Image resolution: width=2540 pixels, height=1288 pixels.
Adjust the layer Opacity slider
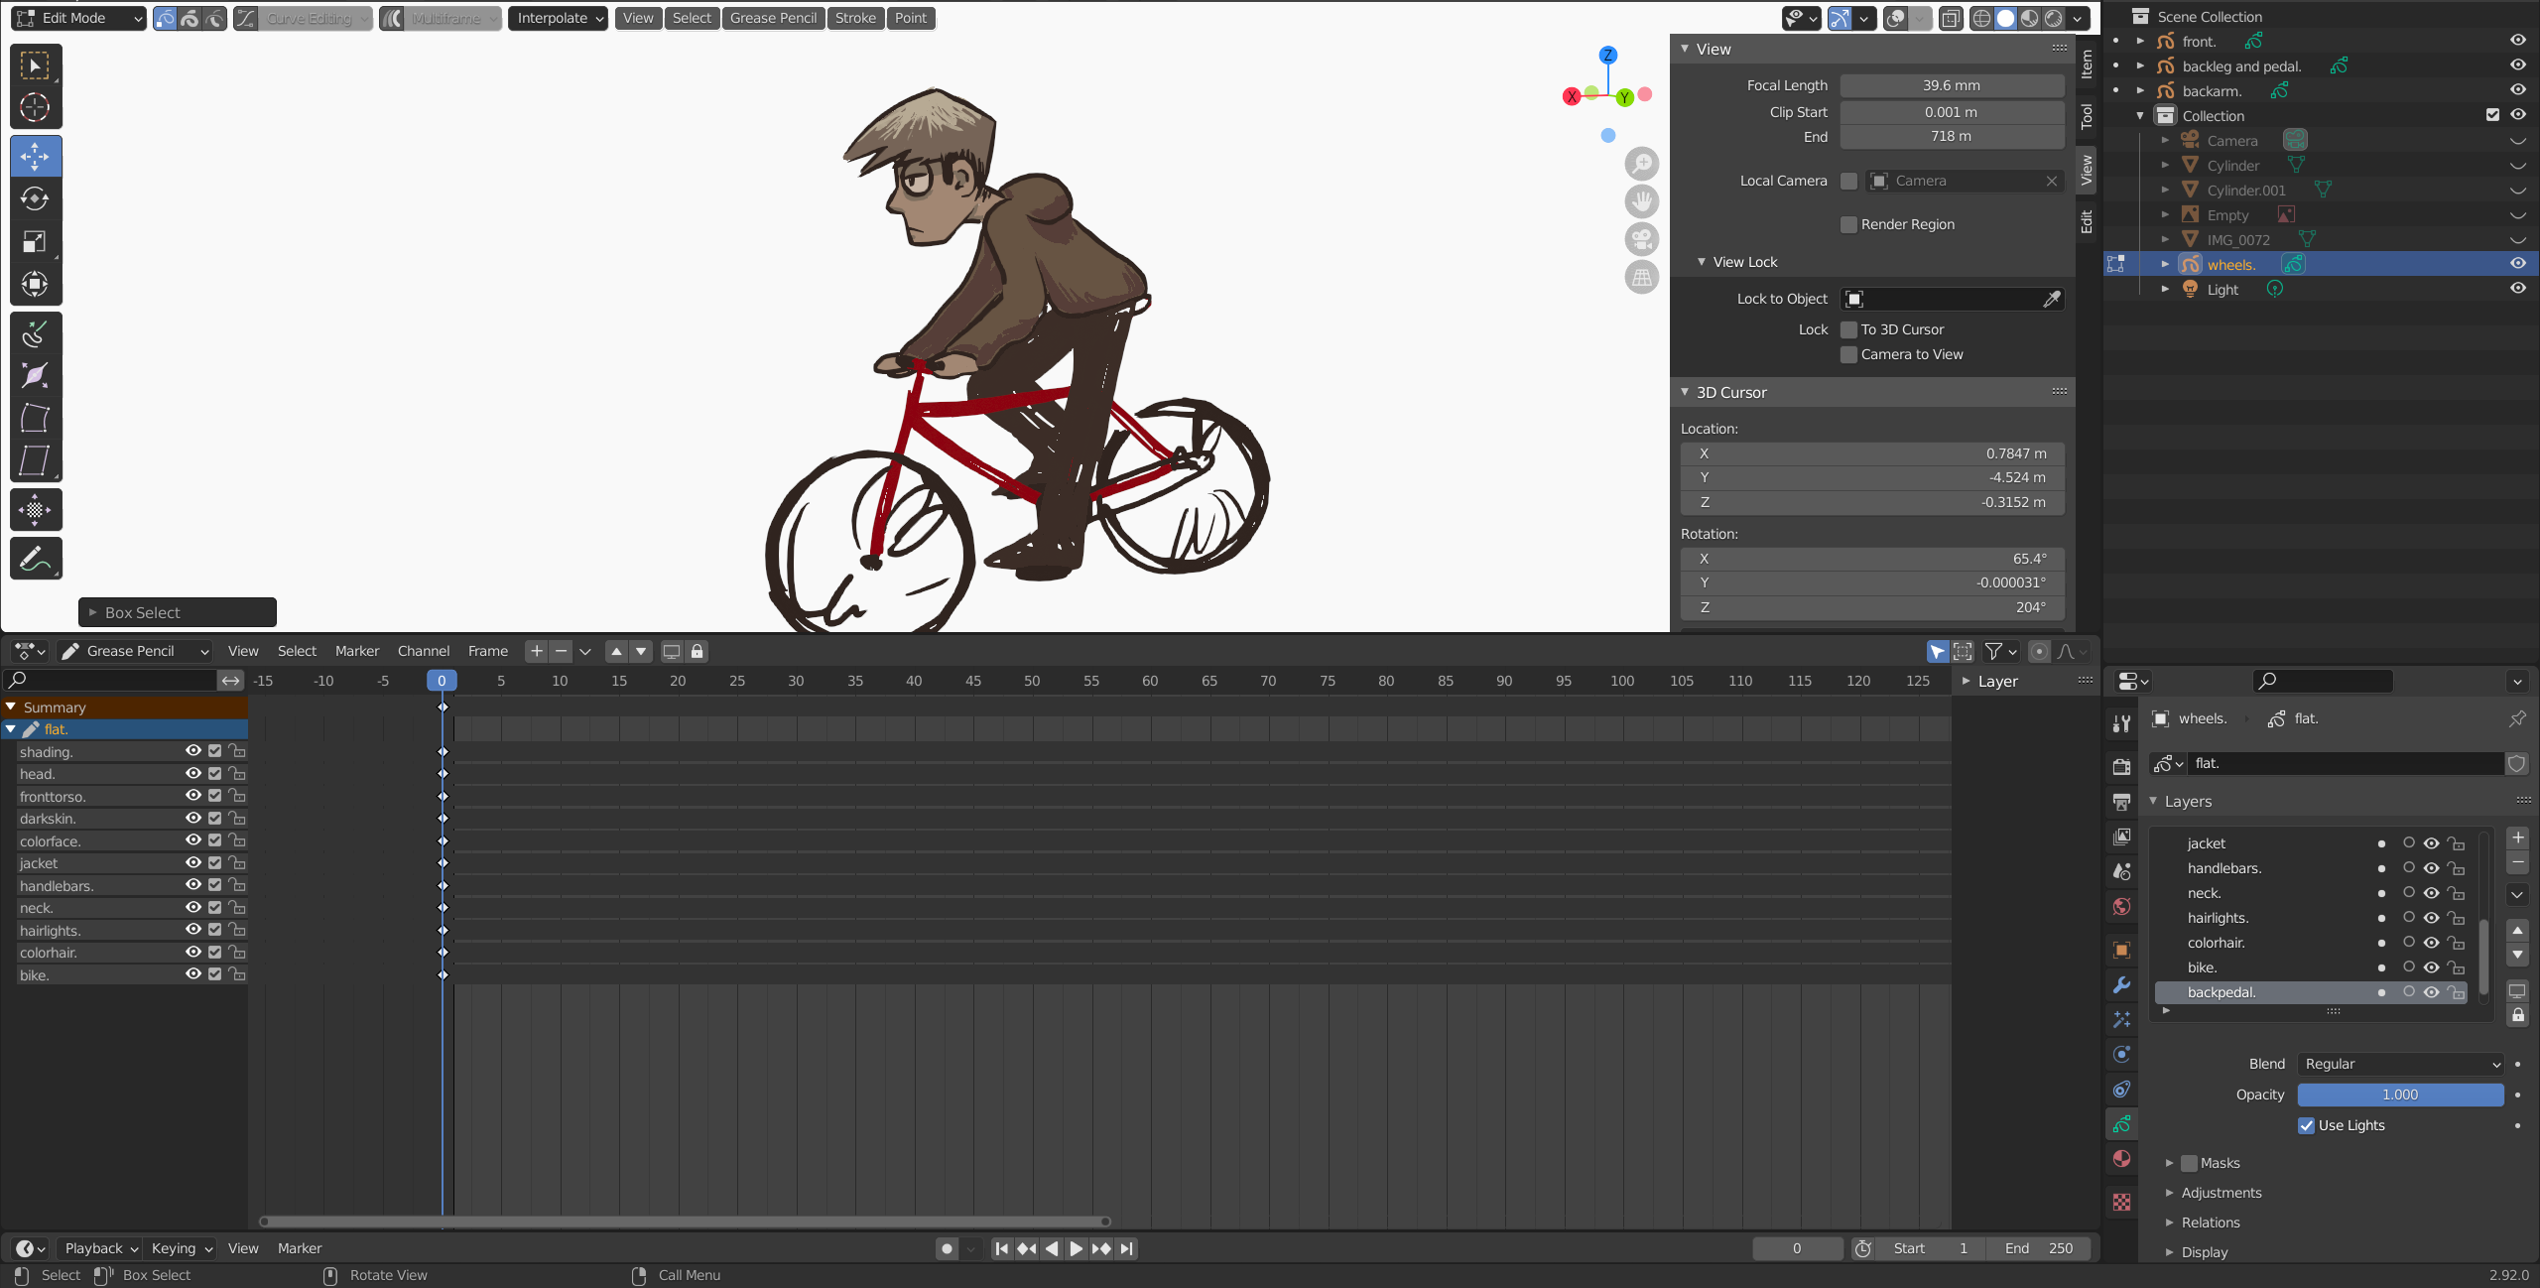2401,1095
